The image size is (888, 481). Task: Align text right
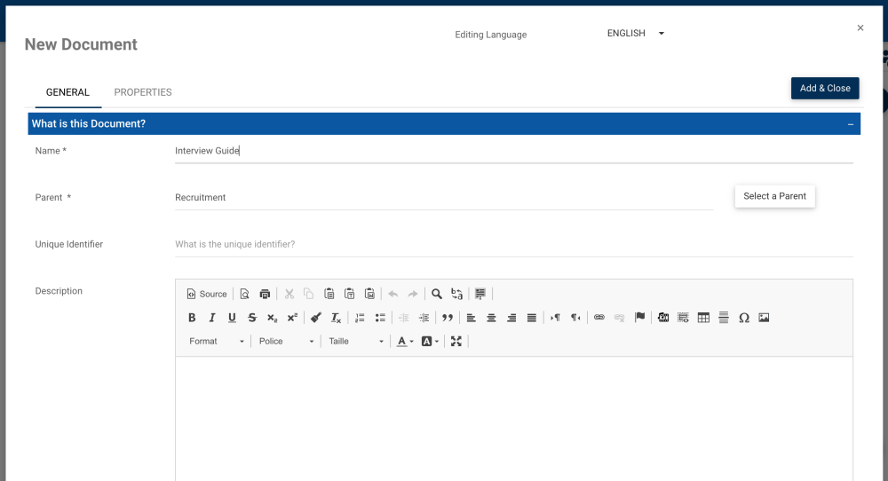[x=511, y=318]
